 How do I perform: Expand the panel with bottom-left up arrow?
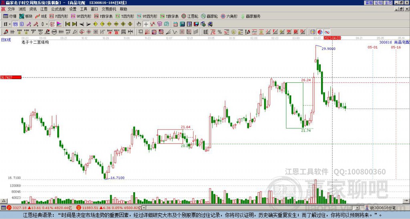click(4, 201)
